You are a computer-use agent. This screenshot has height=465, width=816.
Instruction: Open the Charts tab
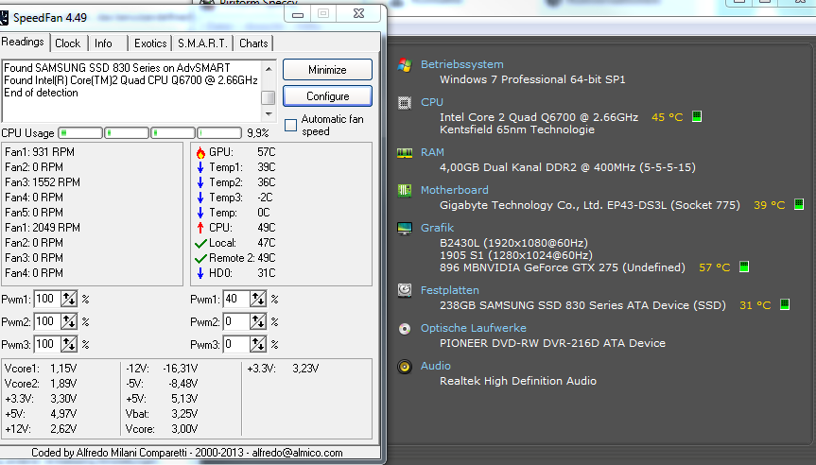pos(253,43)
